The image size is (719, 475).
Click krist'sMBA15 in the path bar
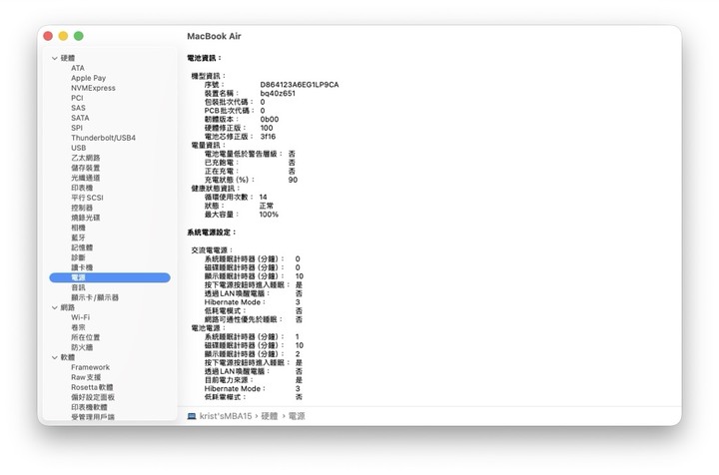227,414
